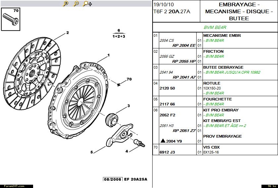This screenshot has height=188, width=278.
Task: Click replacement reference RP 2041 A7
Action: [x=184, y=77]
